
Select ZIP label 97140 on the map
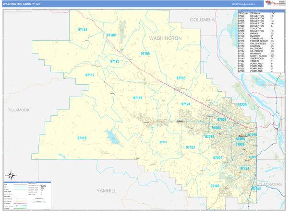pos(215,186)
